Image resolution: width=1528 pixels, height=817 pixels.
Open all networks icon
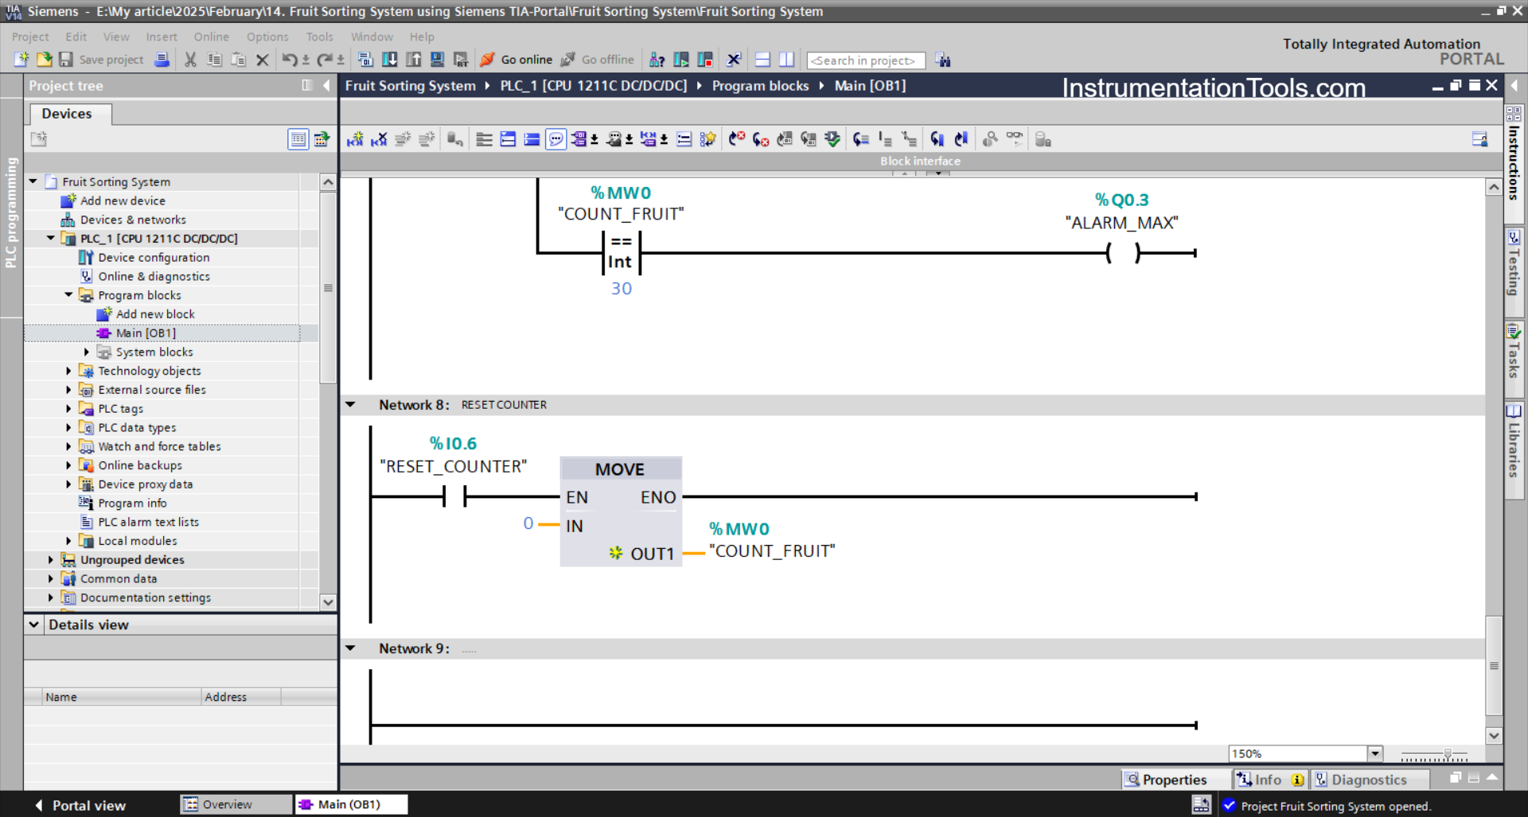click(508, 139)
